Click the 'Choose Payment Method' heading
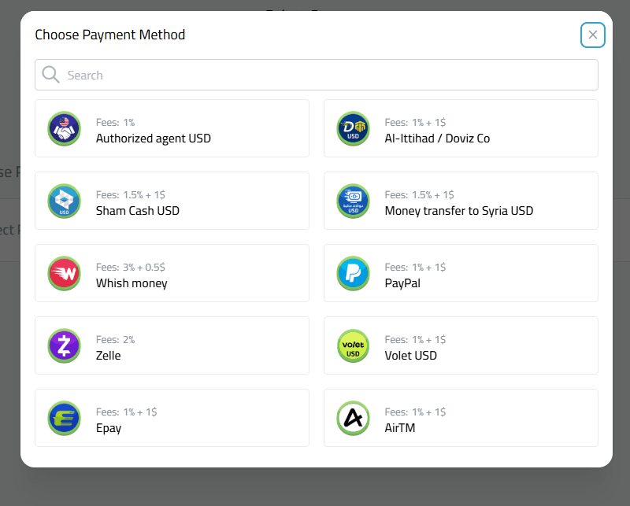The height and width of the screenshot is (506, 630). click(110, 35)
